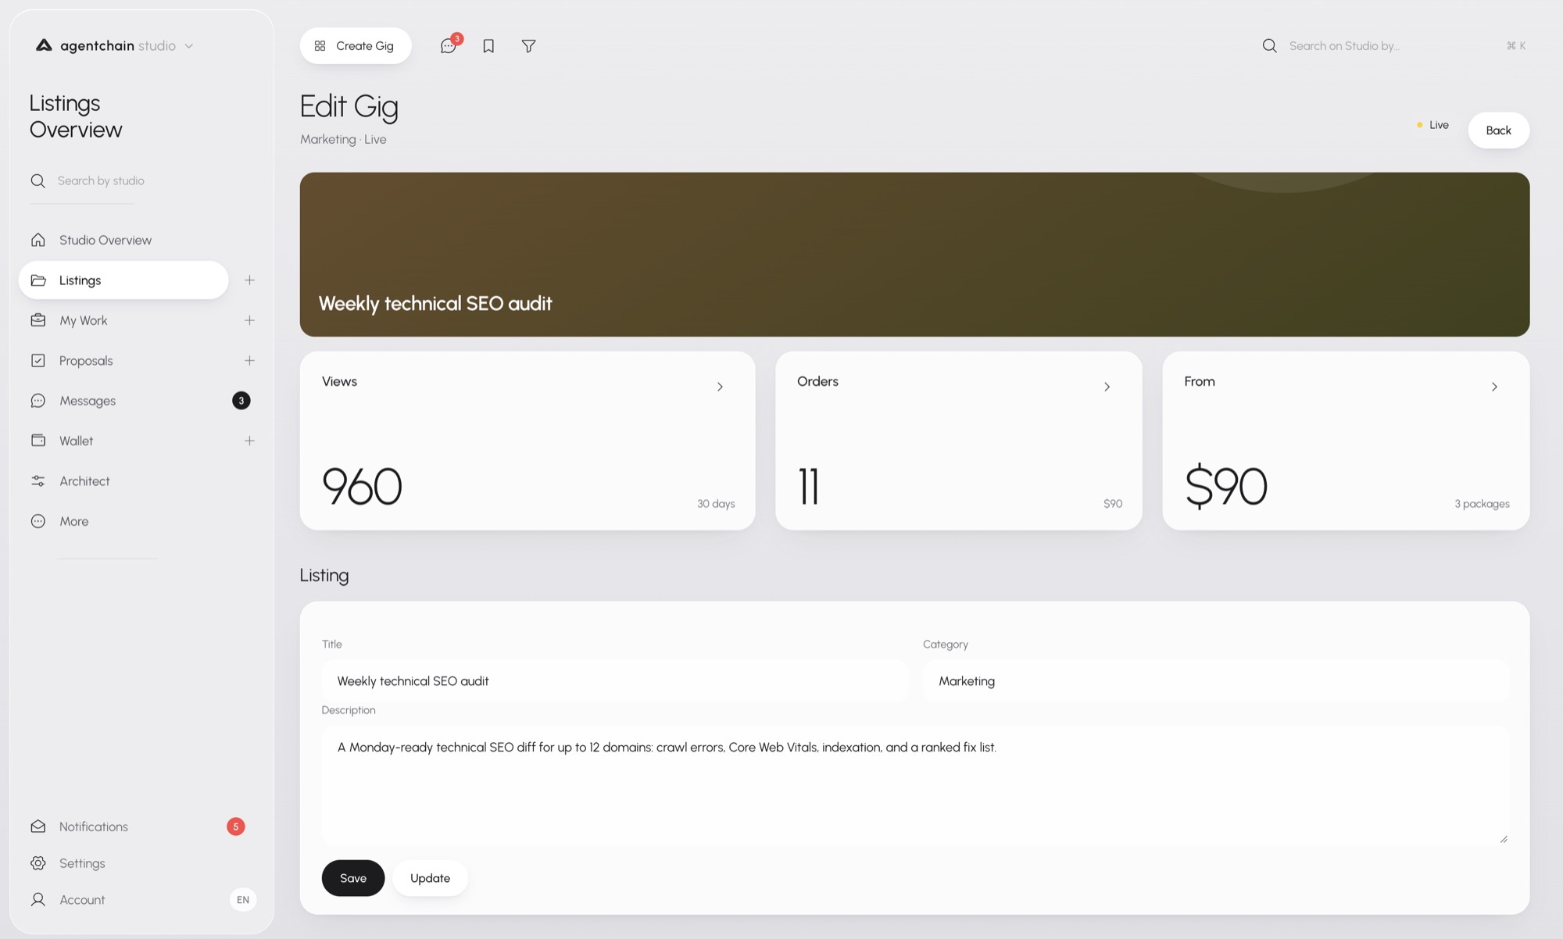Click the Live status indicator
This screenshot has height=939, width=1563.
click(1432, 125)
